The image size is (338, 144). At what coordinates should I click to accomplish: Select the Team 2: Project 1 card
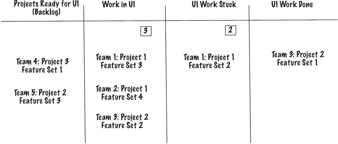click(x=122, y=93)
